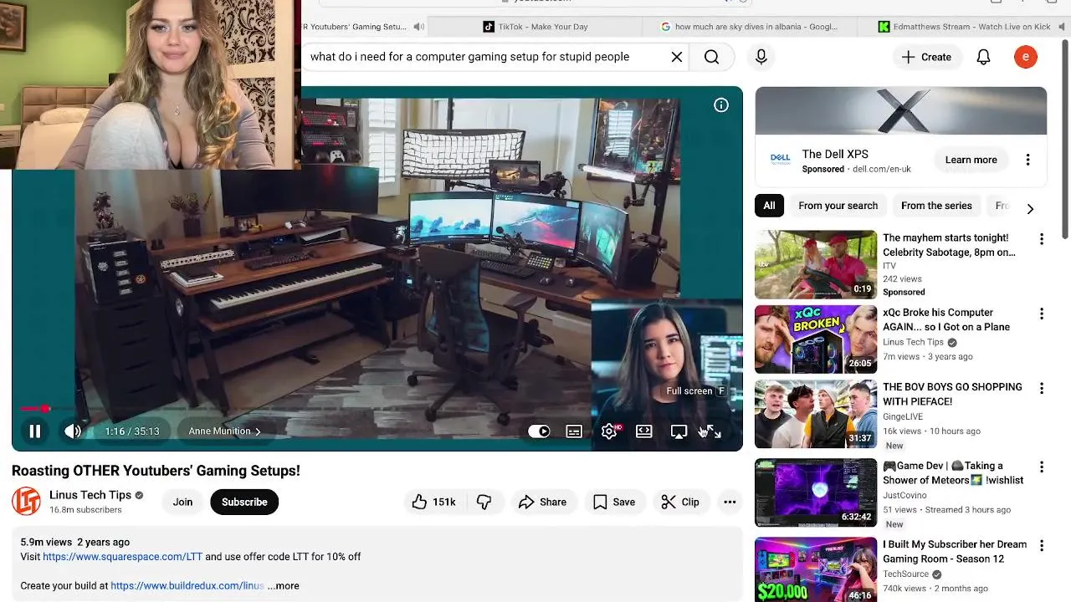The image size is (1071, 602).
Task: Select the All filter chip
Action: click(x=769, y=206)
